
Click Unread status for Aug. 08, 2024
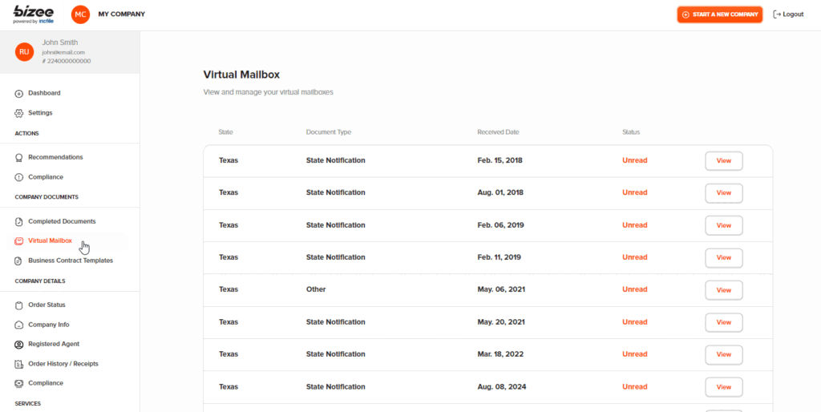(x=635, y=387)
